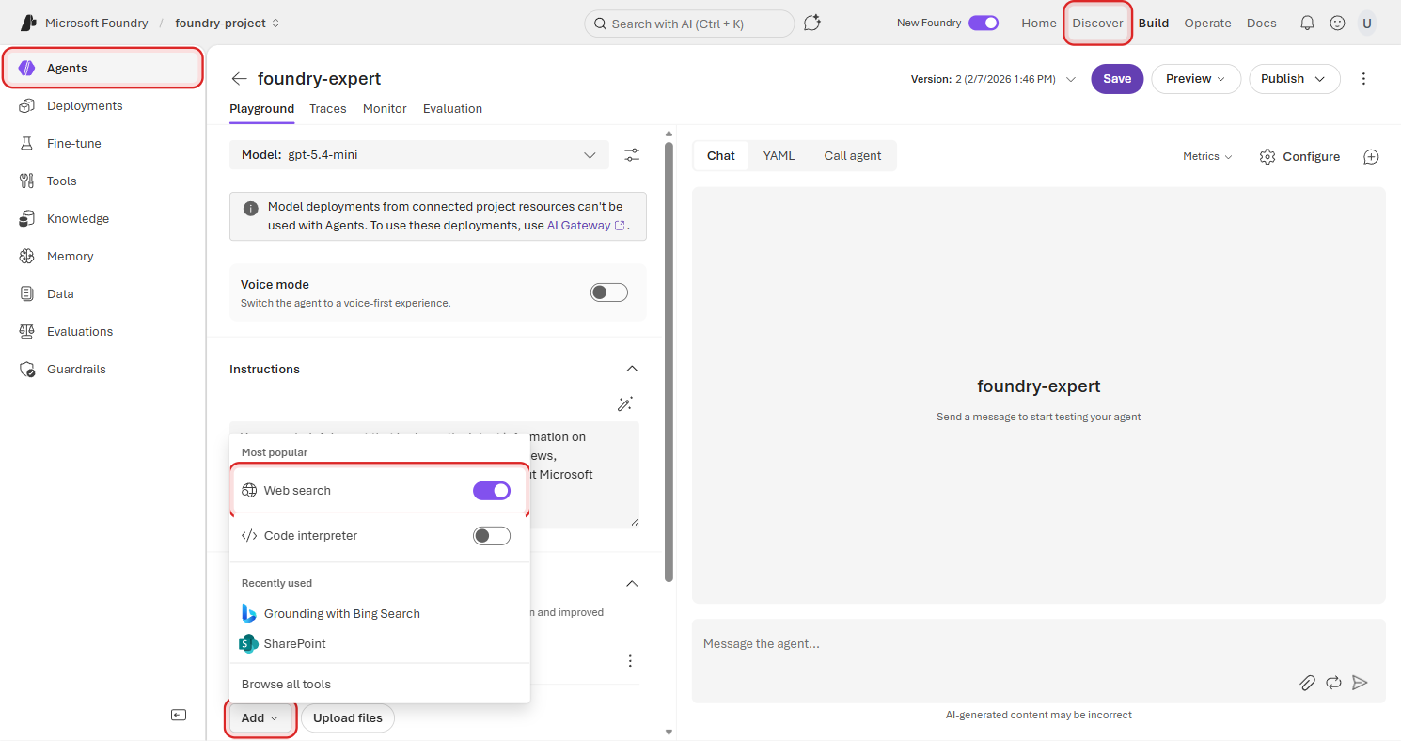The image size is (1401, 741).
Task: Collapse the Instructions section
Action: 632,369
